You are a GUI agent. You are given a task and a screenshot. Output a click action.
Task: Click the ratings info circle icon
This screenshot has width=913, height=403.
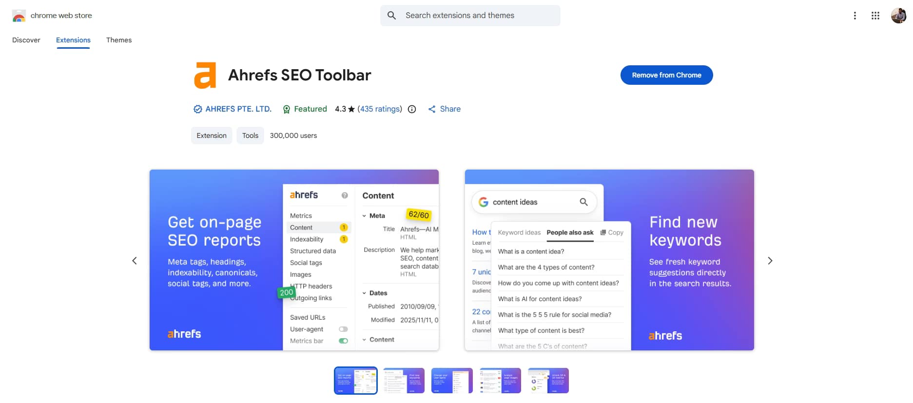click(412, 109)
